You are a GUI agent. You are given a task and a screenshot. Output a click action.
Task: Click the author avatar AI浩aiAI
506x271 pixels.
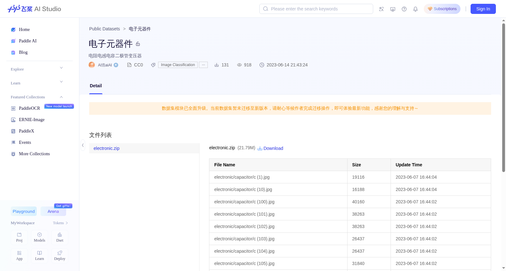click(92, 65)
